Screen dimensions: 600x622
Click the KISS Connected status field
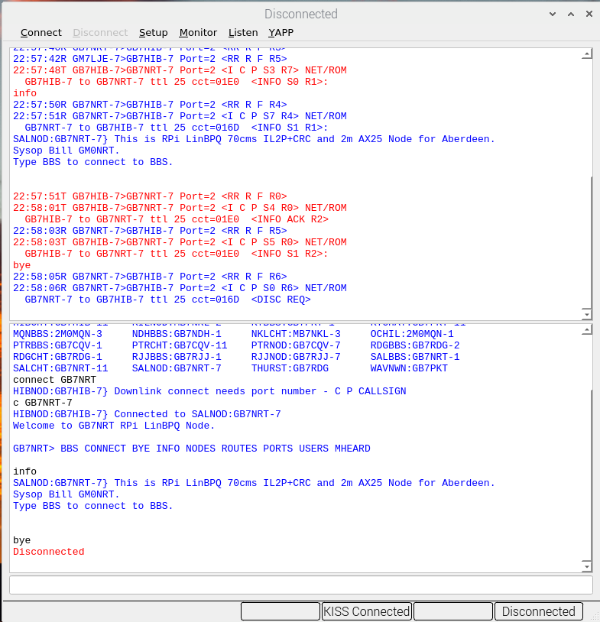coord(367,611)
